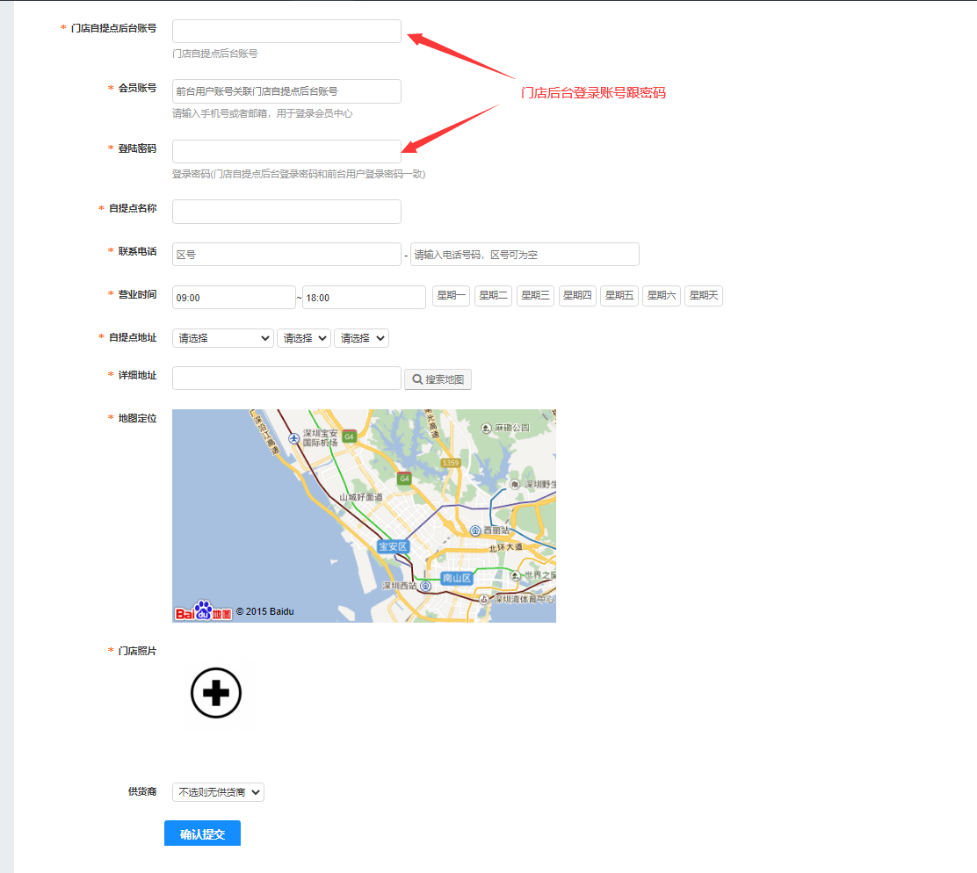Toggle the 星期五 business day
The height and width of the screenshot is (873, 977).
click(619, 296)
